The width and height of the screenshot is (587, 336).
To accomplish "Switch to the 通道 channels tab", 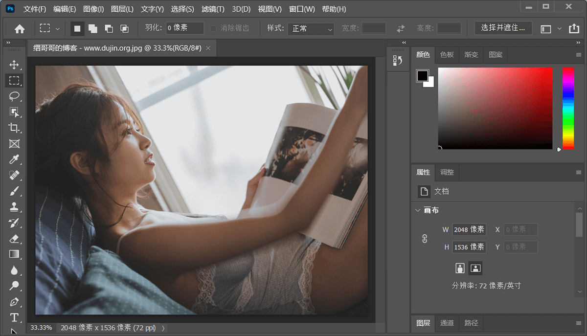I will pyautogui.click(x=447, y=323).
